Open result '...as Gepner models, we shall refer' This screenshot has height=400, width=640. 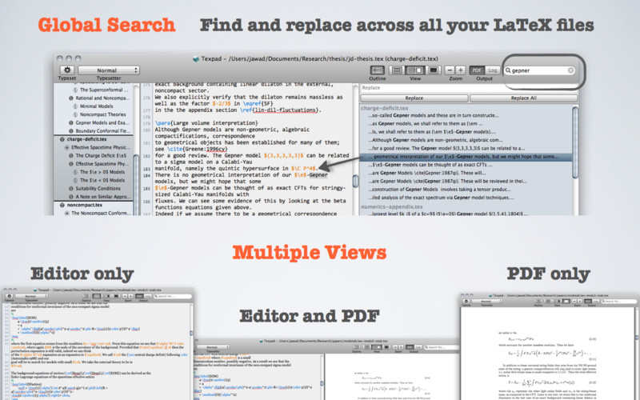tap(426, 123)
